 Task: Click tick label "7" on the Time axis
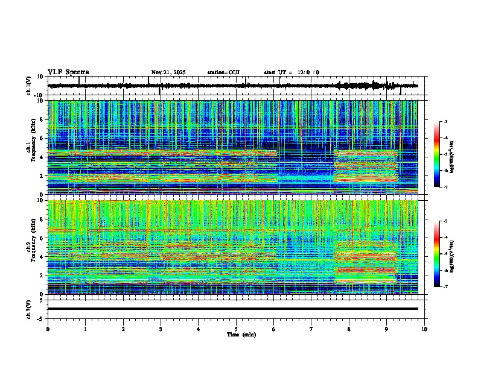tap(311, 329)
